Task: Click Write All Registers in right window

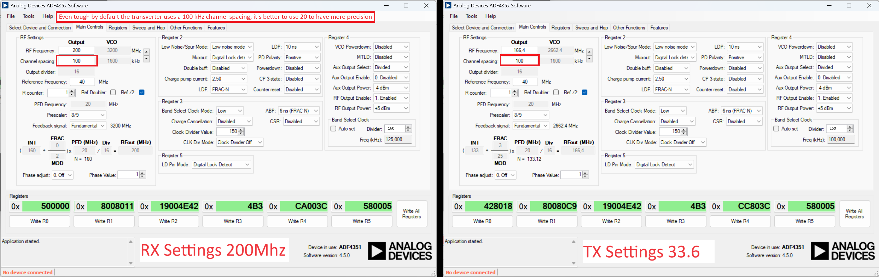Action: coord(855,214)
